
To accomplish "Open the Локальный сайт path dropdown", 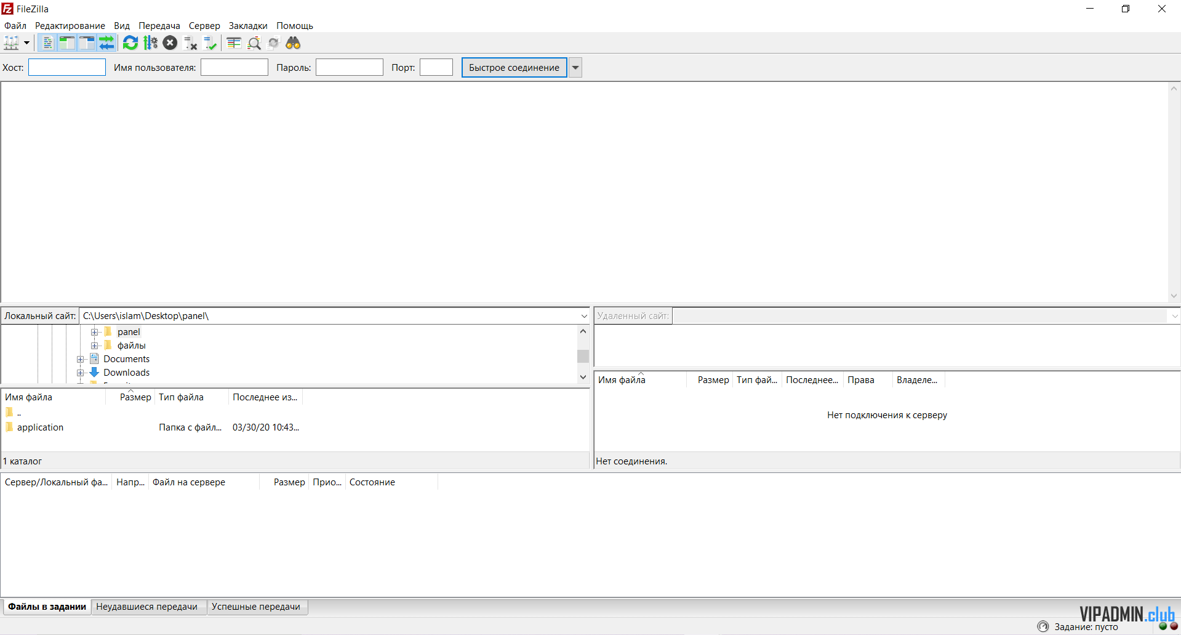I will [584, 316].
